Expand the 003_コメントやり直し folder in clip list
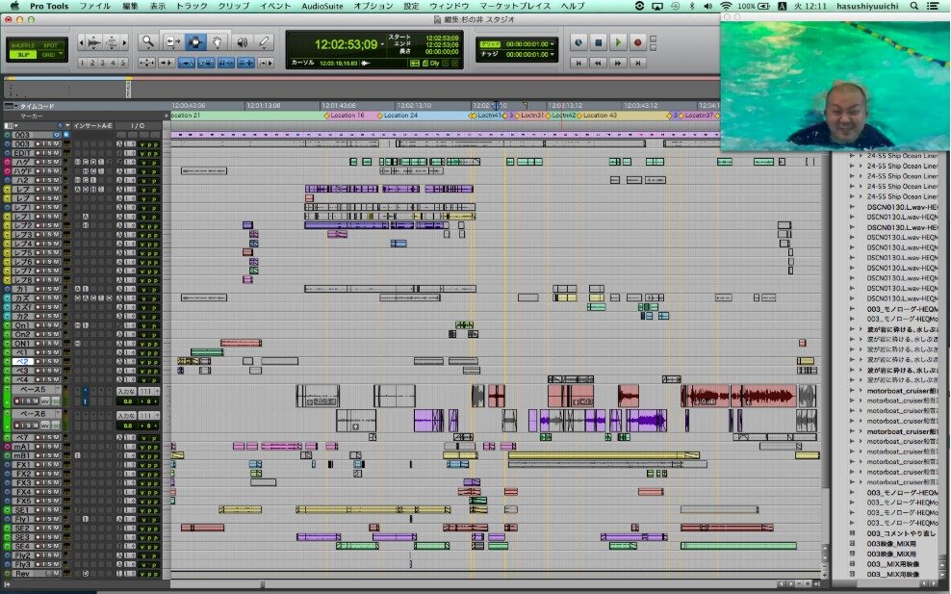This screenshot has width=951, height=594. tap(852, 532)
